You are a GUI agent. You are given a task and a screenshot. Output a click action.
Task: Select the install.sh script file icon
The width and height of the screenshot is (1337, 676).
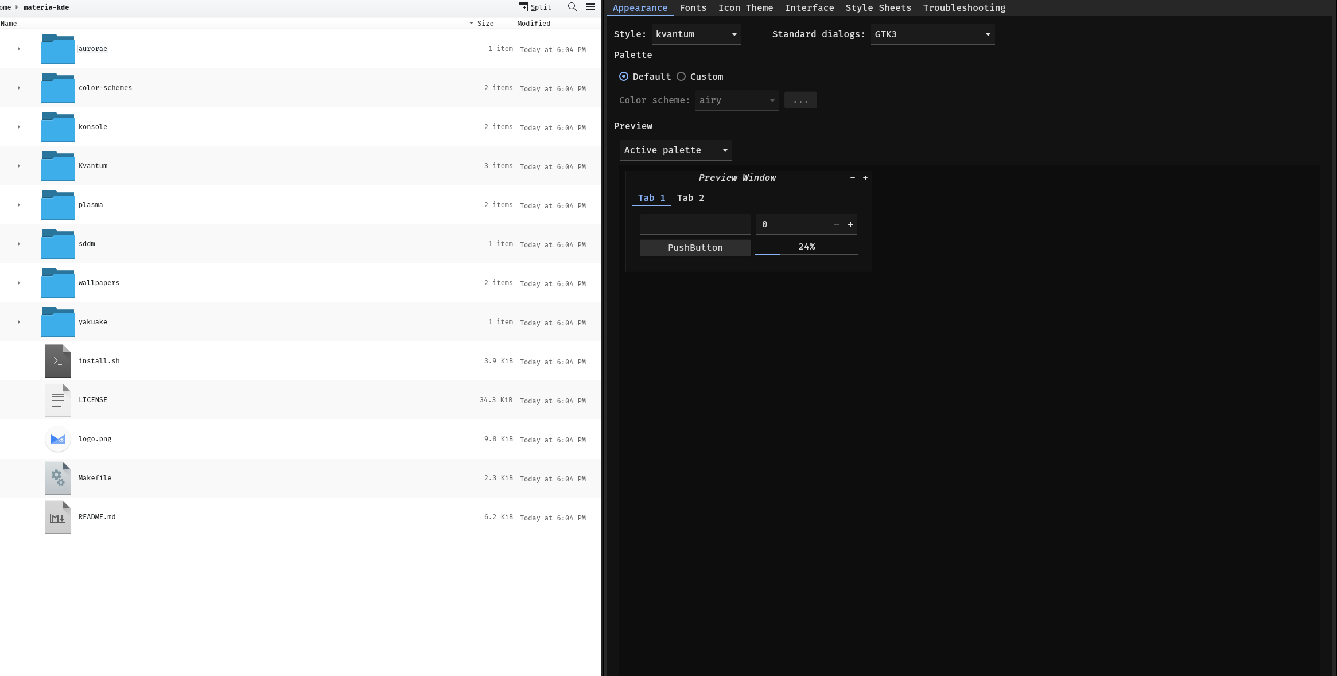point(58,361)
